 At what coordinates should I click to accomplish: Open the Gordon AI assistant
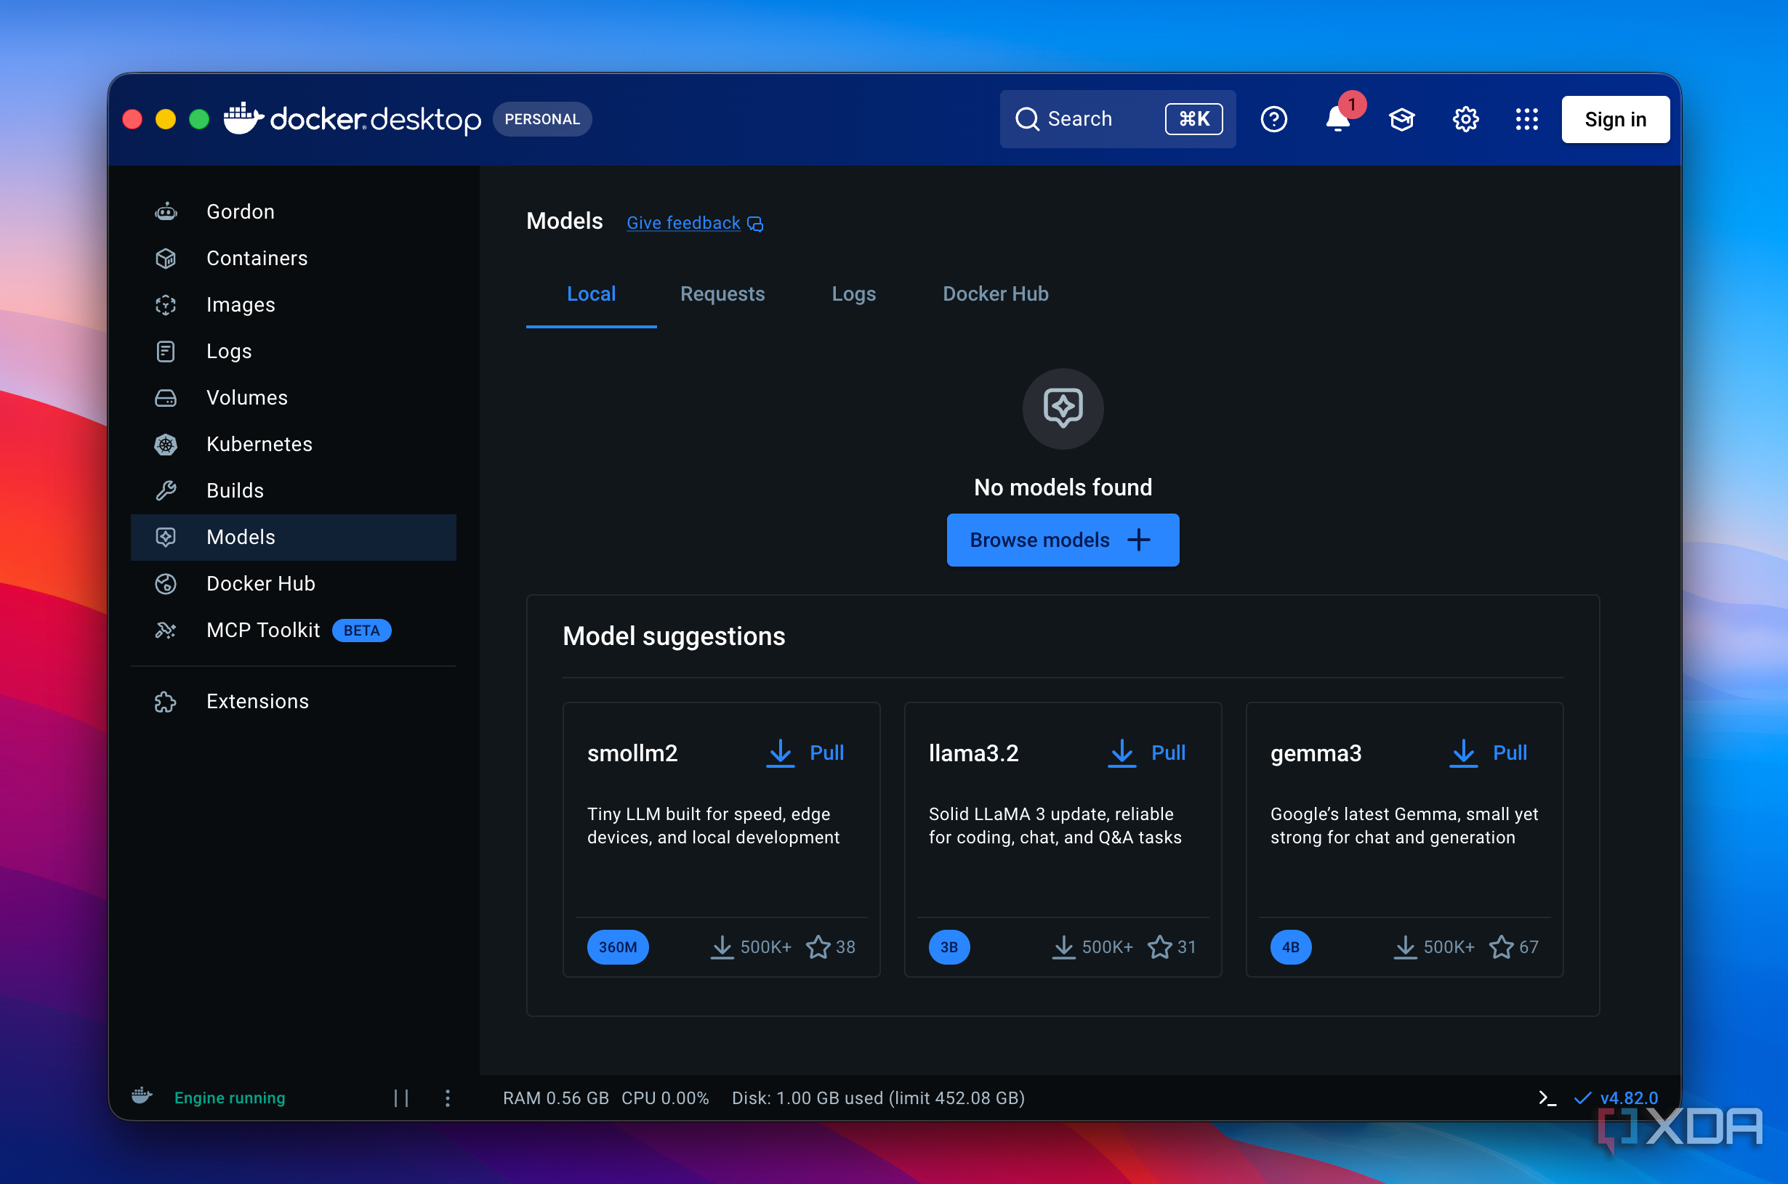tap(293, 211)
